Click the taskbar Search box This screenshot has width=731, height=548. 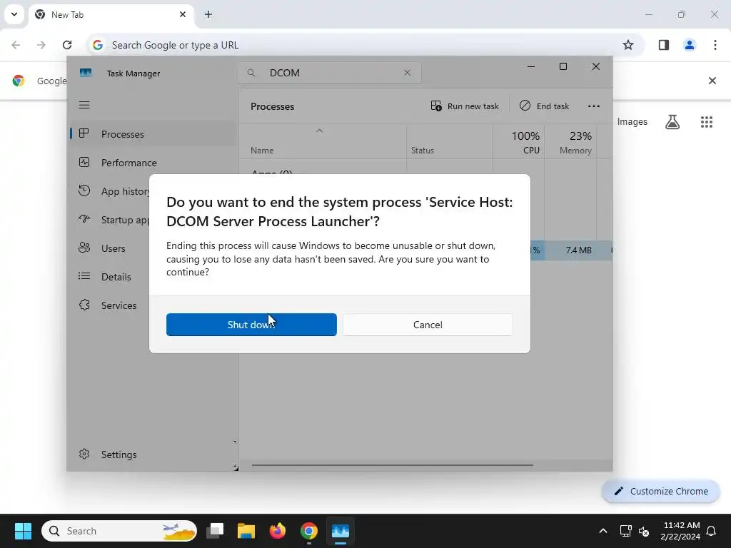119,531
